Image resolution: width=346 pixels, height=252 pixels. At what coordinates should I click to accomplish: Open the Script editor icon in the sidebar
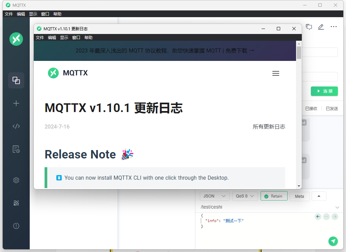pyautogui.click(x=16, y=126)
